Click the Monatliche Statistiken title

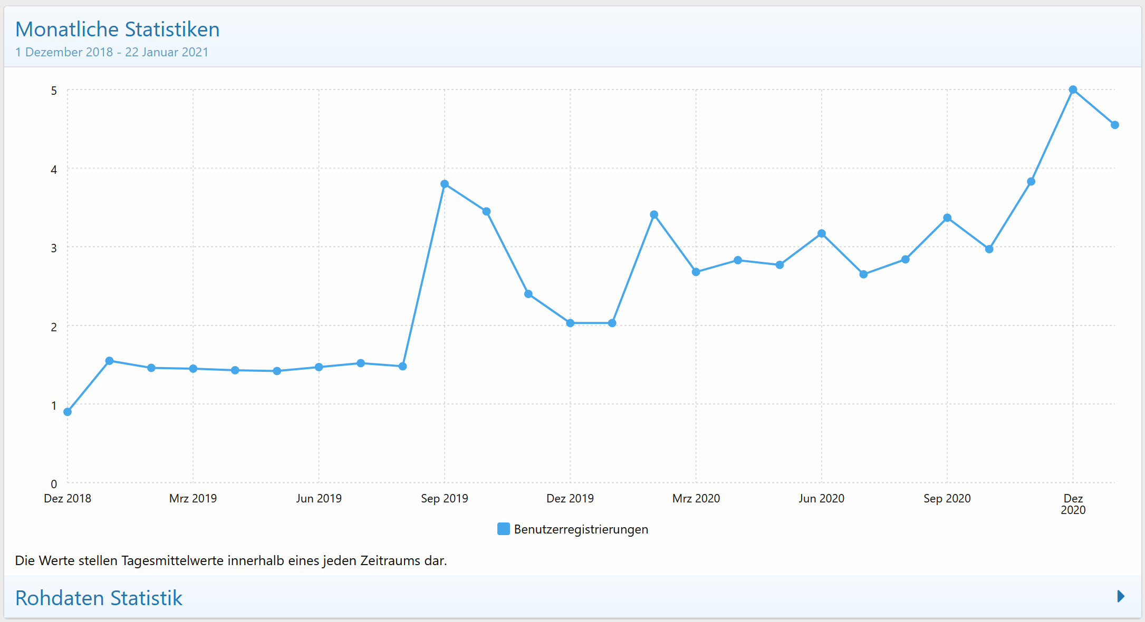coord(117,29)
